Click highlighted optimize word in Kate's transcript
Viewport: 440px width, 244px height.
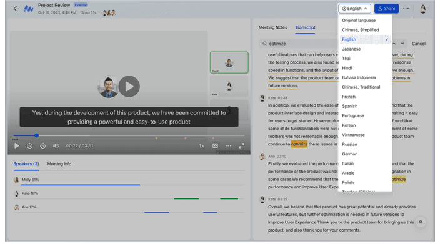tap(299, 144)
